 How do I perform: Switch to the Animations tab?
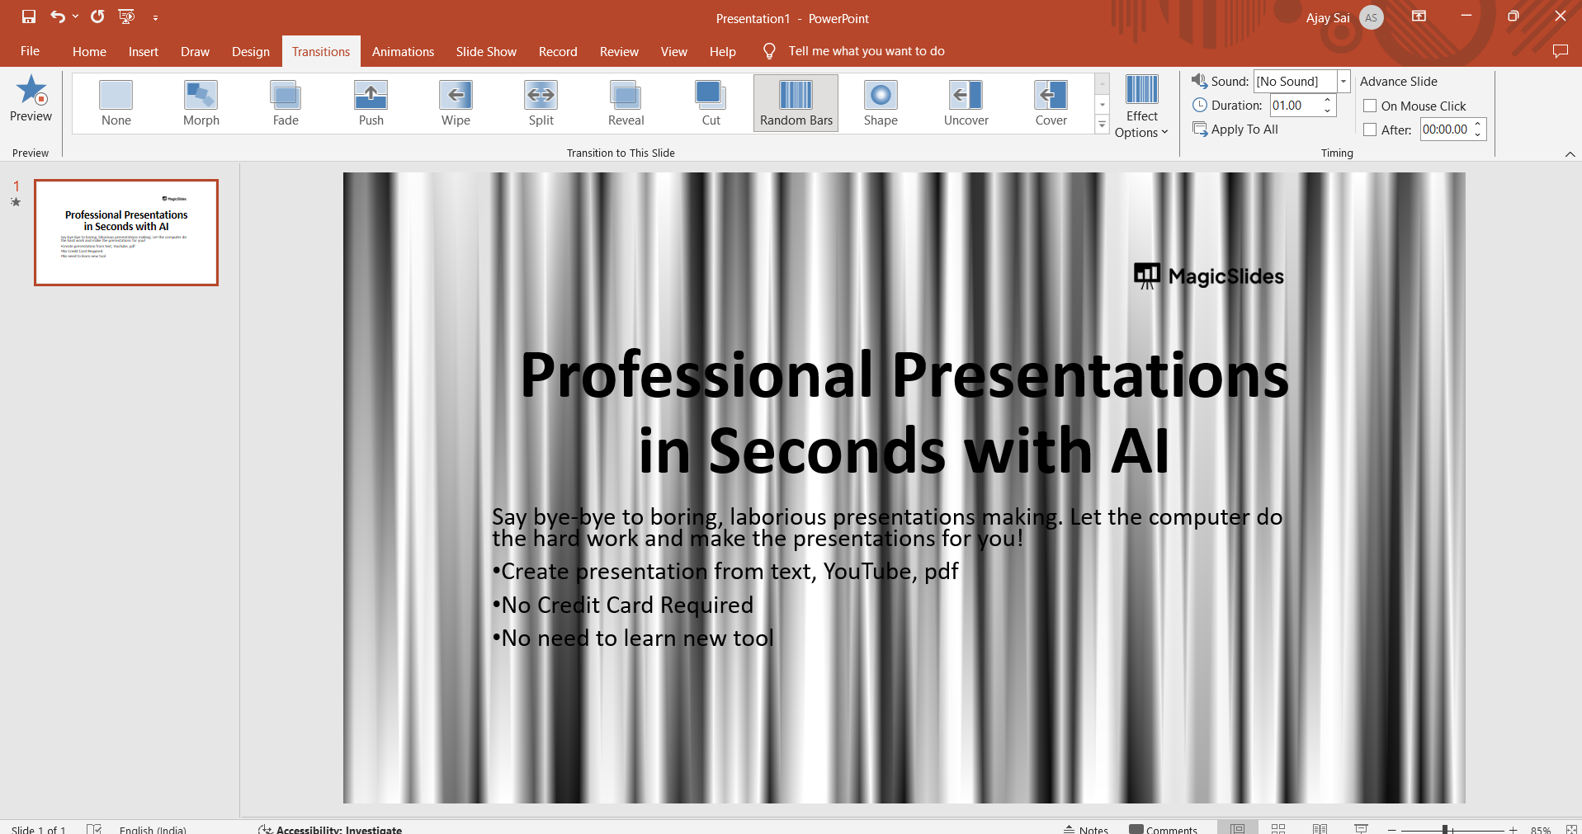(x=403, y=51)
